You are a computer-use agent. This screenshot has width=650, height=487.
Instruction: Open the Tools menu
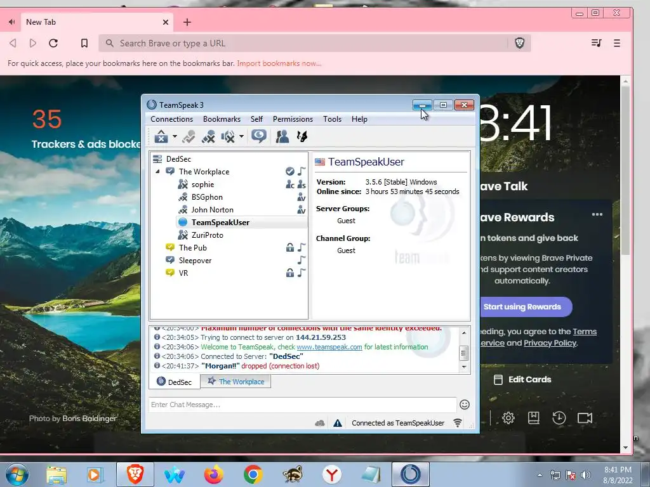click(x=332, y=119)
